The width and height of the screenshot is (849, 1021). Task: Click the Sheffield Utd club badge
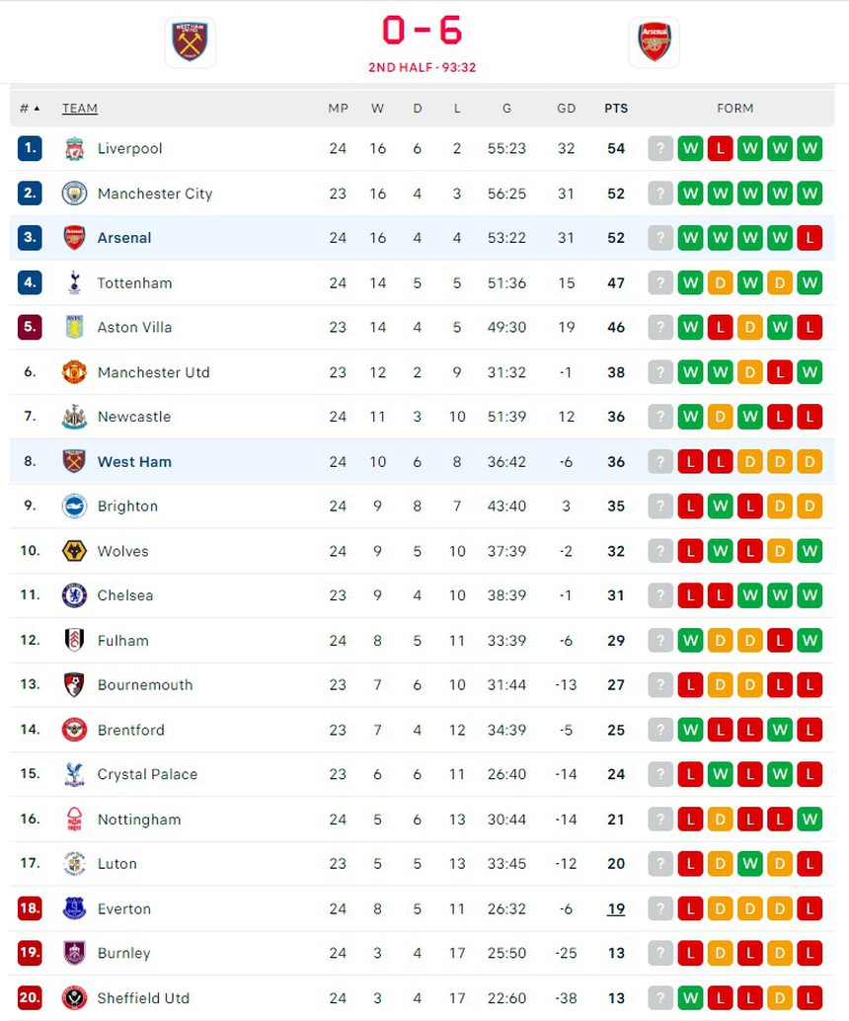75,997
